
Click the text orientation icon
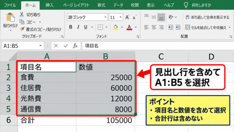[x=171, y=17]
